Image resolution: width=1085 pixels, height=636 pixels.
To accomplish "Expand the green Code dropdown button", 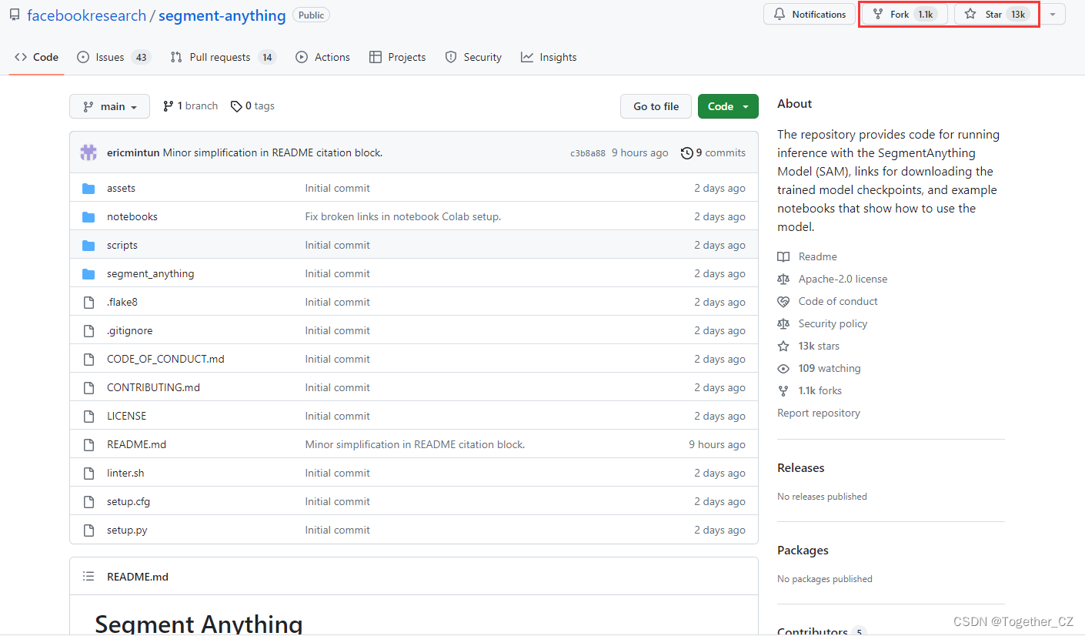I will coord(728,106).
